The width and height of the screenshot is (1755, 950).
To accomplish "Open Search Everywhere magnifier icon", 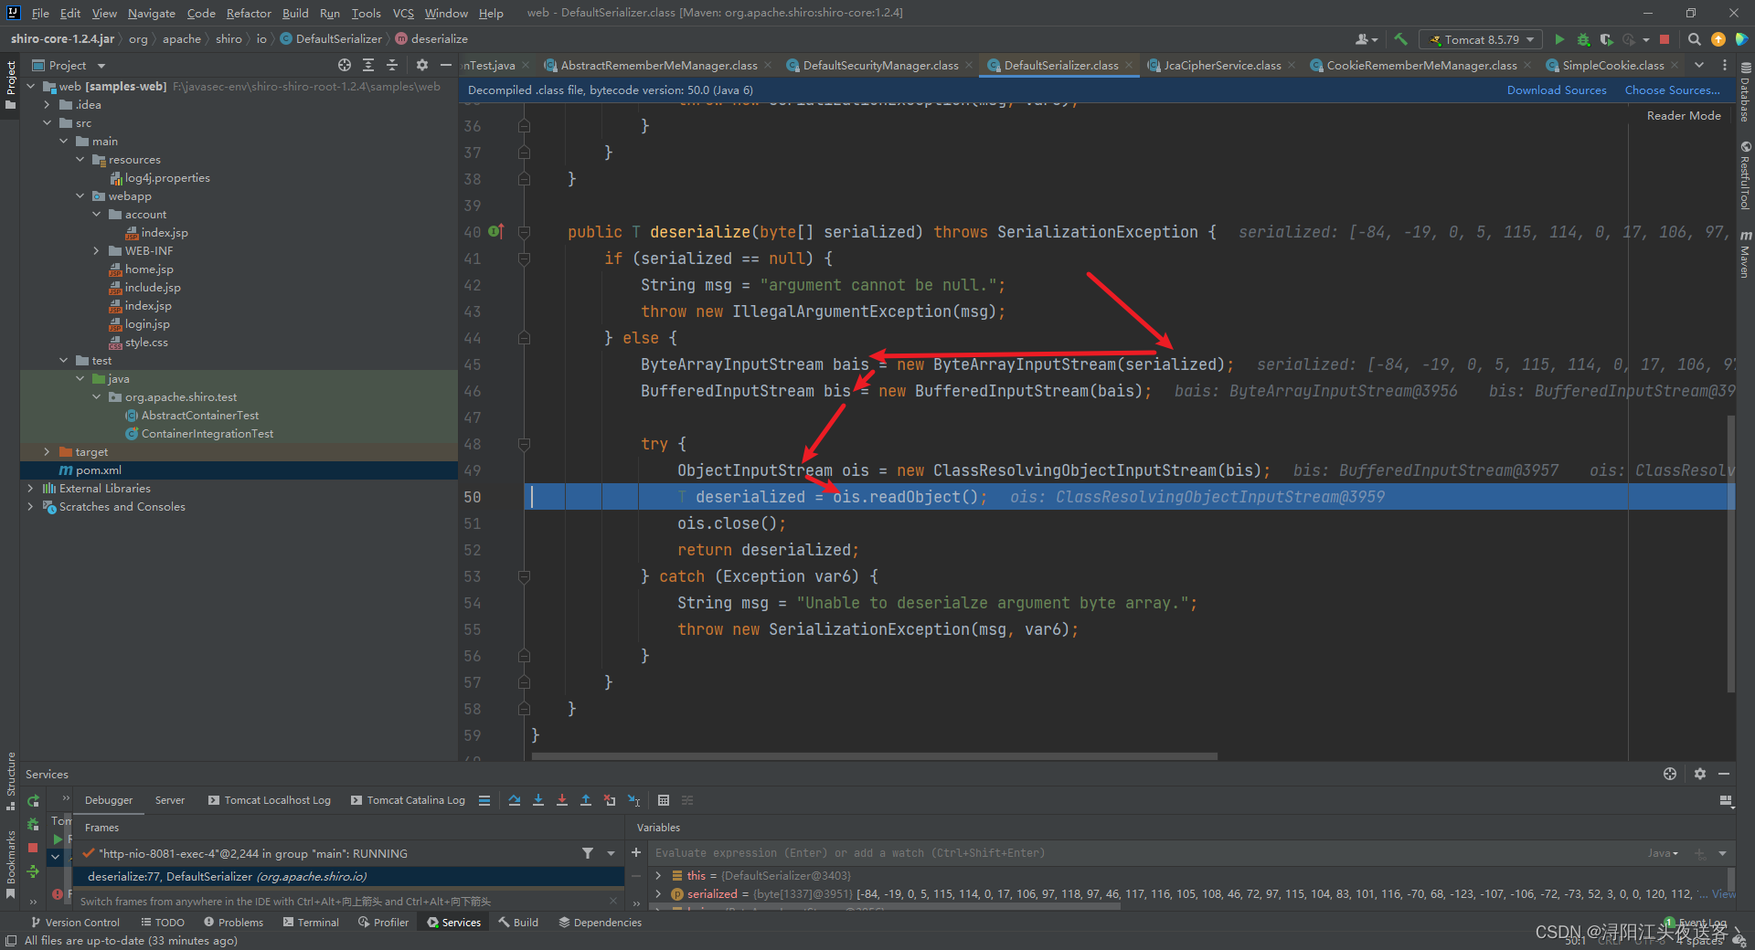I will click(x=1694, y=39).
